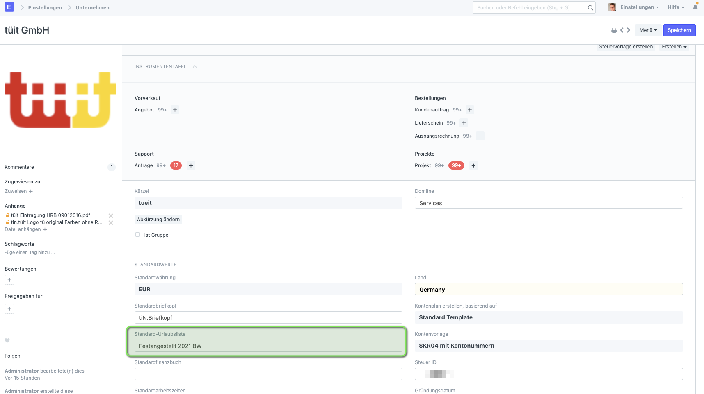The width and height of the screenshot is (704, 394).
Task: Toggle the Ist Gruppe checkbox
Action: click(138, 235)
